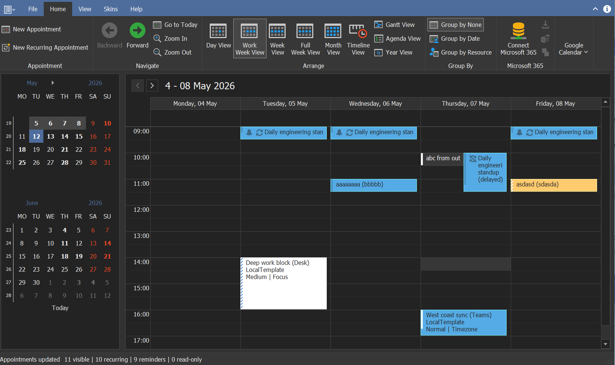Click the Today button in date navigator
Image resolution: width=615 pixels, height=365 pixels.
coord(60,308)
